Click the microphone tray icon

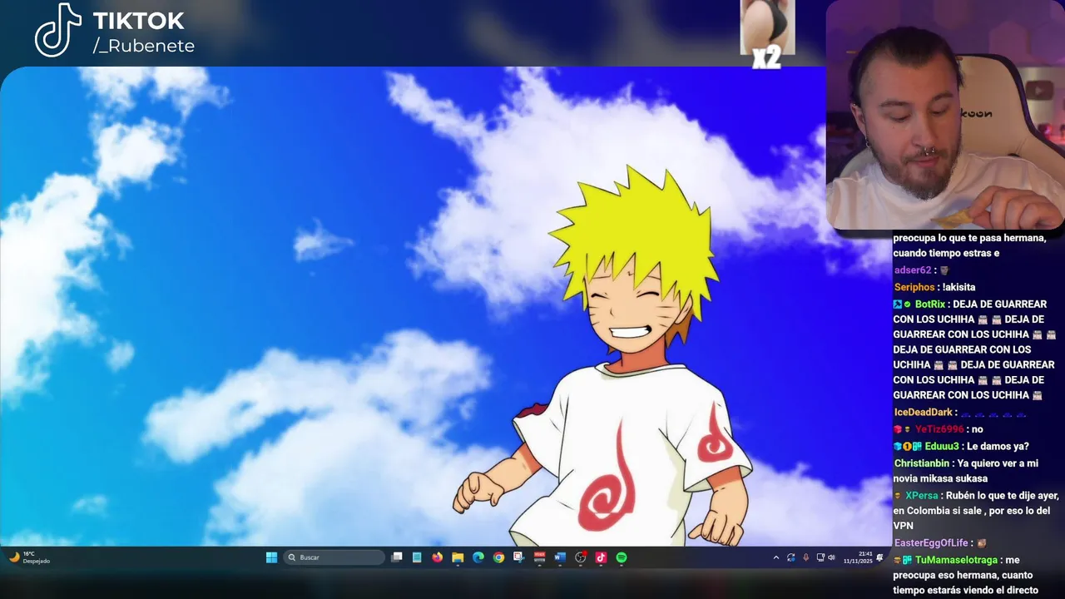click(805, 557)
